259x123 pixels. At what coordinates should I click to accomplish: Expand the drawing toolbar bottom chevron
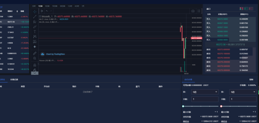coord(35,73)
